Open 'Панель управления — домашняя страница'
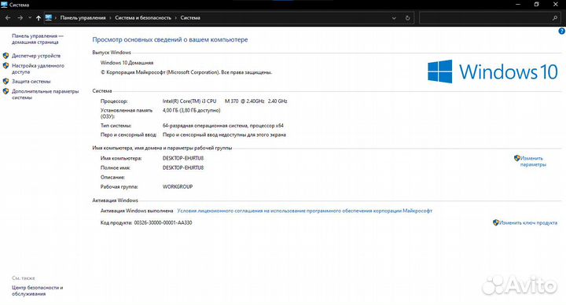The image size is (566, 305). (x=38, y=39)
